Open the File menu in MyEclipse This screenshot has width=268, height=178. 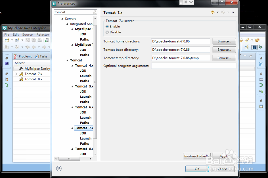pyautogui.click(x=7, y=35)
